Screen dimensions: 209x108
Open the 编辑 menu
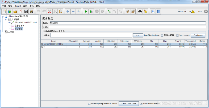tap(10, 6)
